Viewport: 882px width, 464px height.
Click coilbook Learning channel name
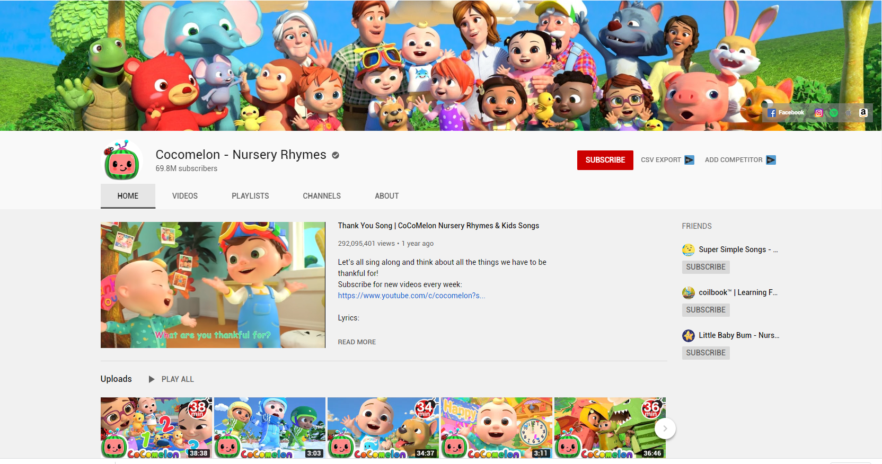[x=738, y=292]
